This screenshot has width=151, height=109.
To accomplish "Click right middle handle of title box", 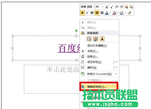I will click(140, 48).
